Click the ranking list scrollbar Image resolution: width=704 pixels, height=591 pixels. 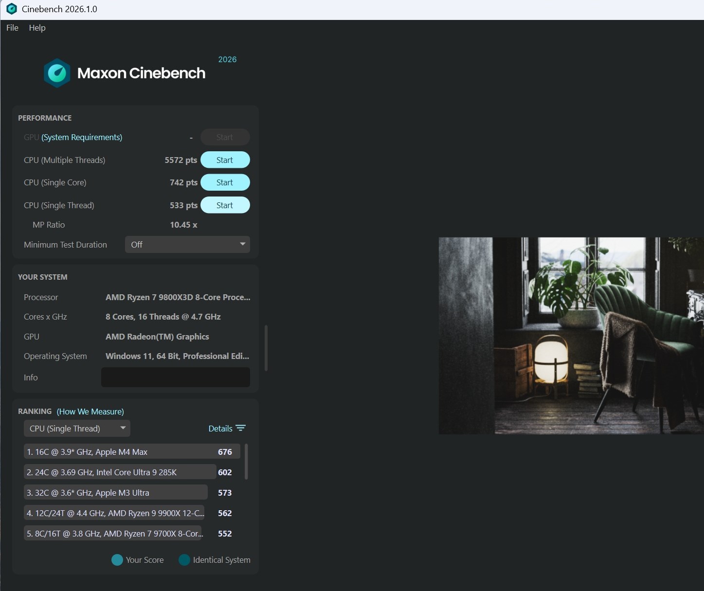pyautogui.click(x=246, y=461)
